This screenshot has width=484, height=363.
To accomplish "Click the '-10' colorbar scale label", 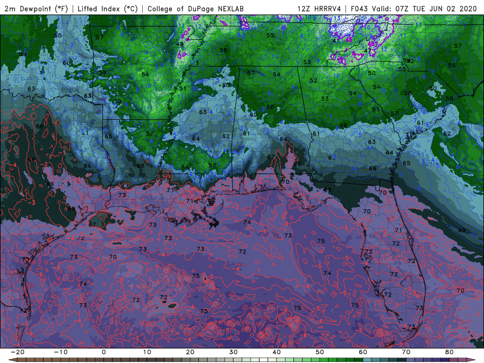I will [x=60, y=352].
